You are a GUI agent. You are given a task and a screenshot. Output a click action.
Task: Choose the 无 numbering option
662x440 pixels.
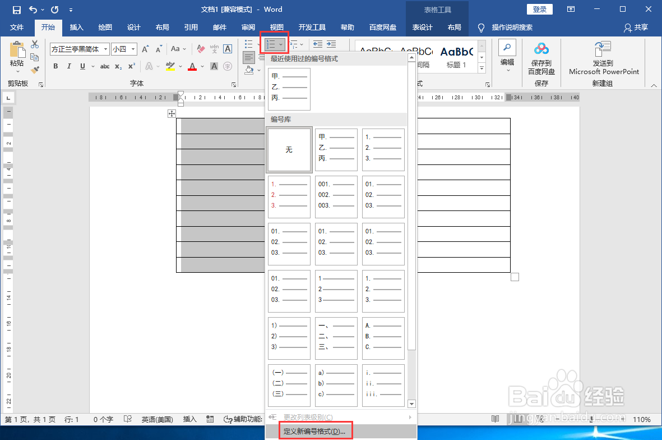pyautogui.click(x=289, y=149)
